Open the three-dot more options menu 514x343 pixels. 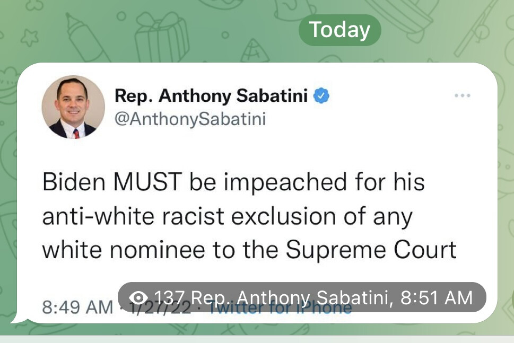pos(462,95)
